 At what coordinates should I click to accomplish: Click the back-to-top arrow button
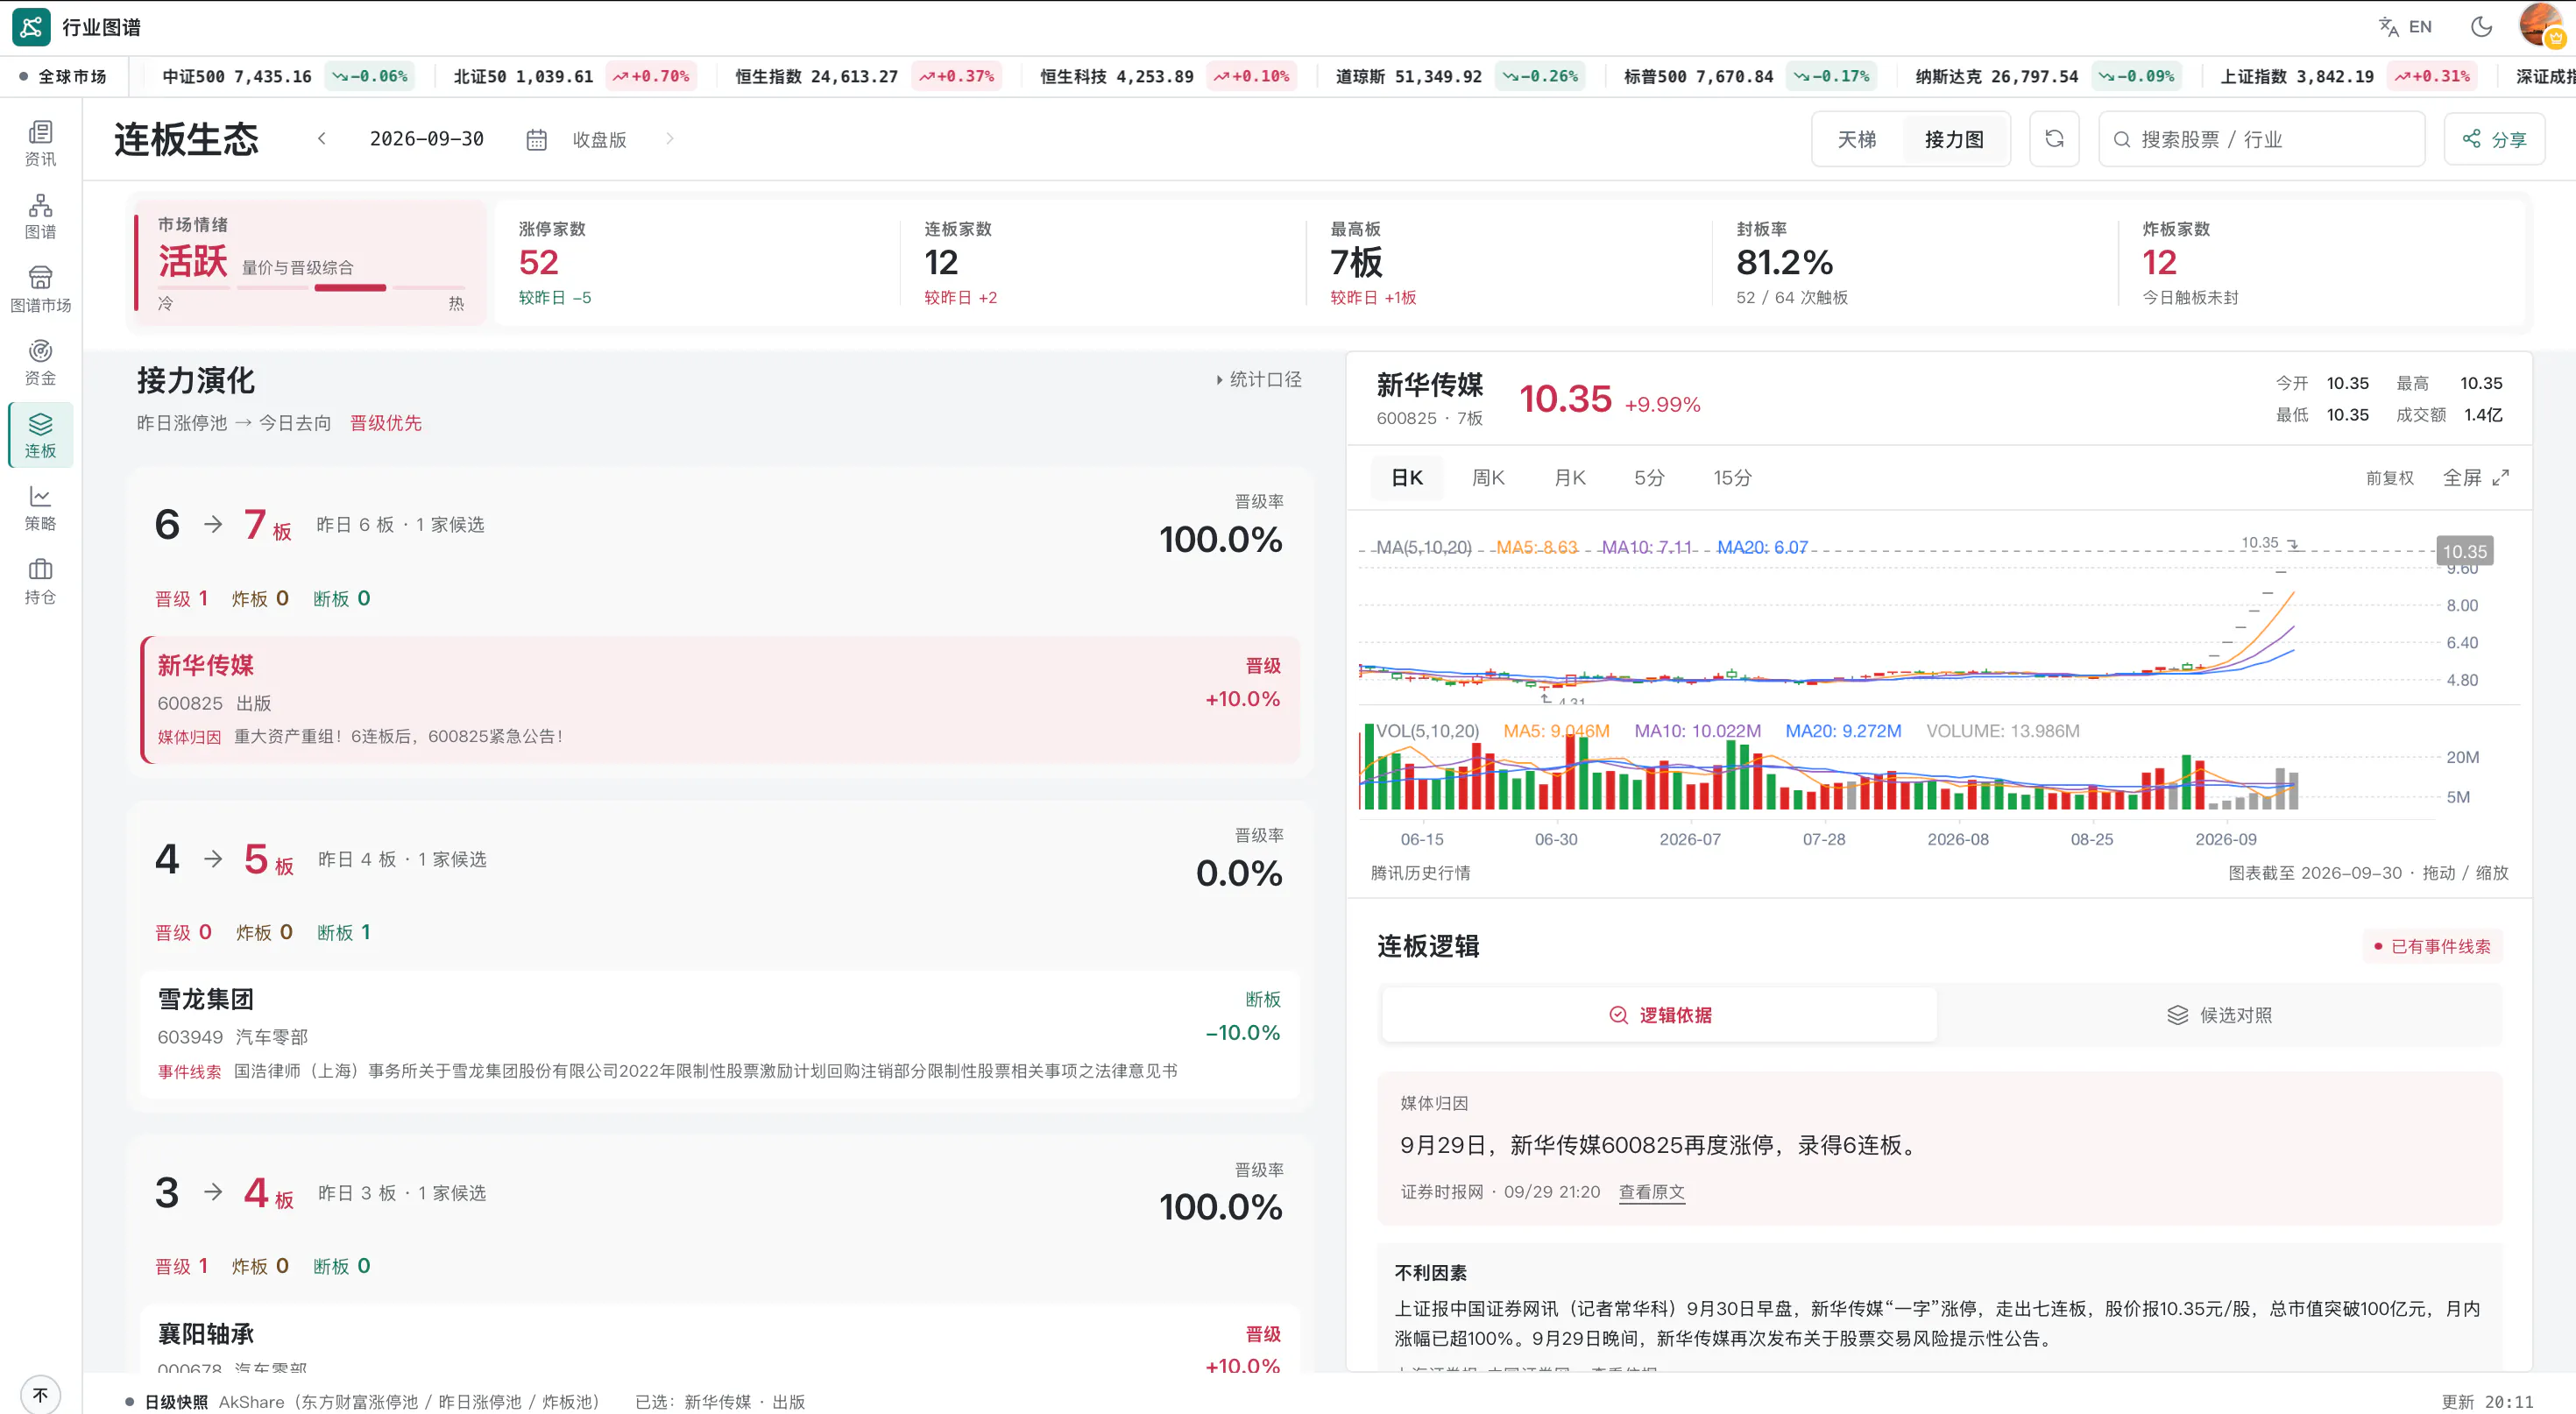coord(40,1394)
